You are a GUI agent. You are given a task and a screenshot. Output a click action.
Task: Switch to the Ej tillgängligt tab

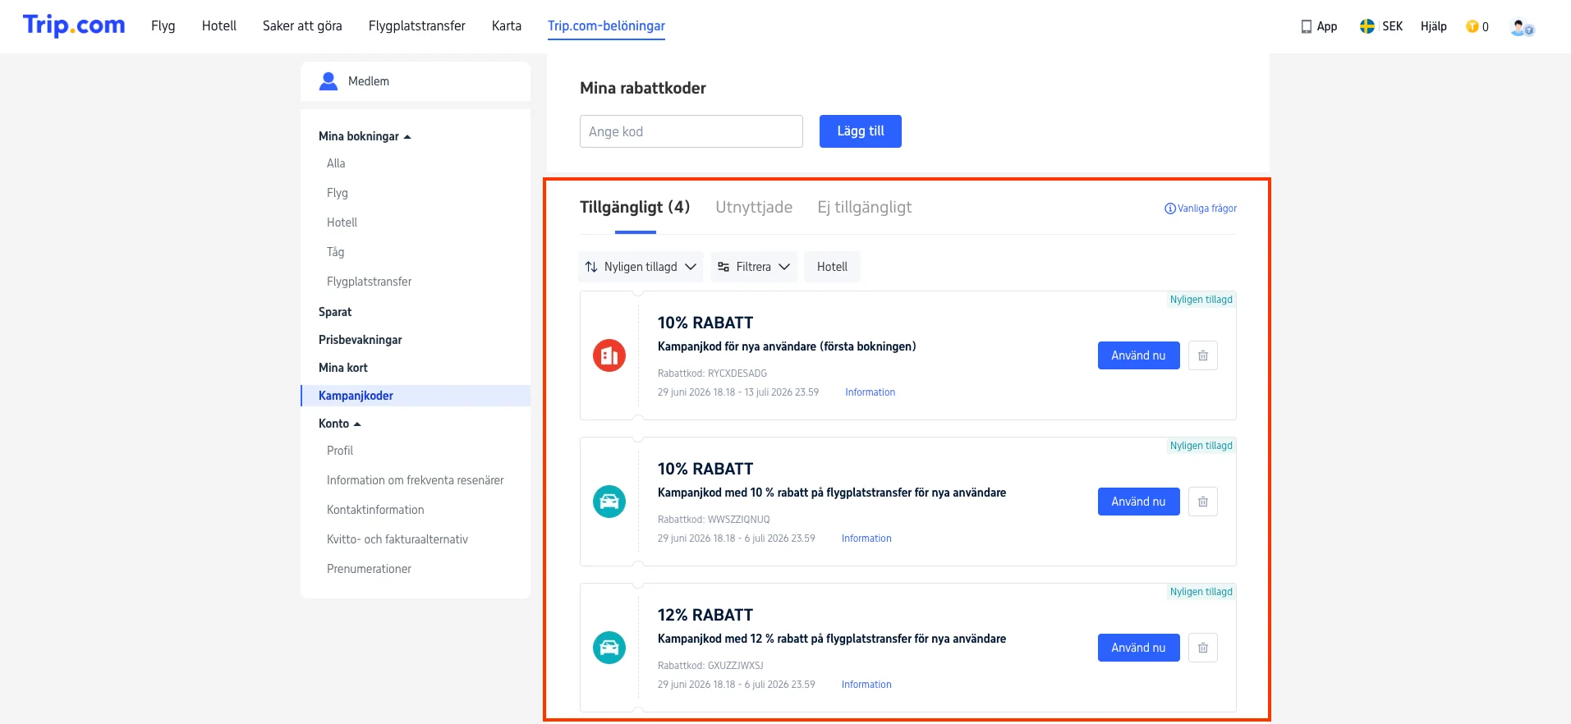coord(865,208)
